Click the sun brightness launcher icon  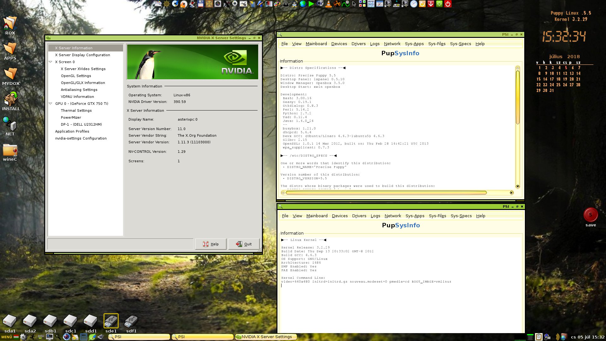[167, 4]
